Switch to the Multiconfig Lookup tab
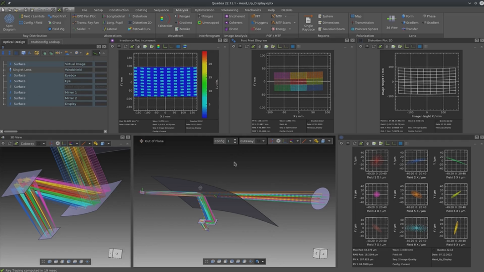This screenshot has width=484, height=272. 45,42
